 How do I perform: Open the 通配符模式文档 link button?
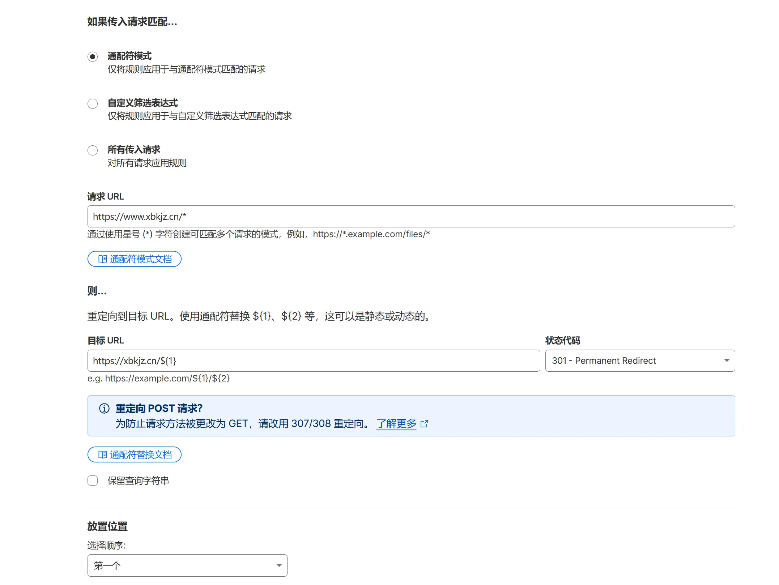pos(135,259)
